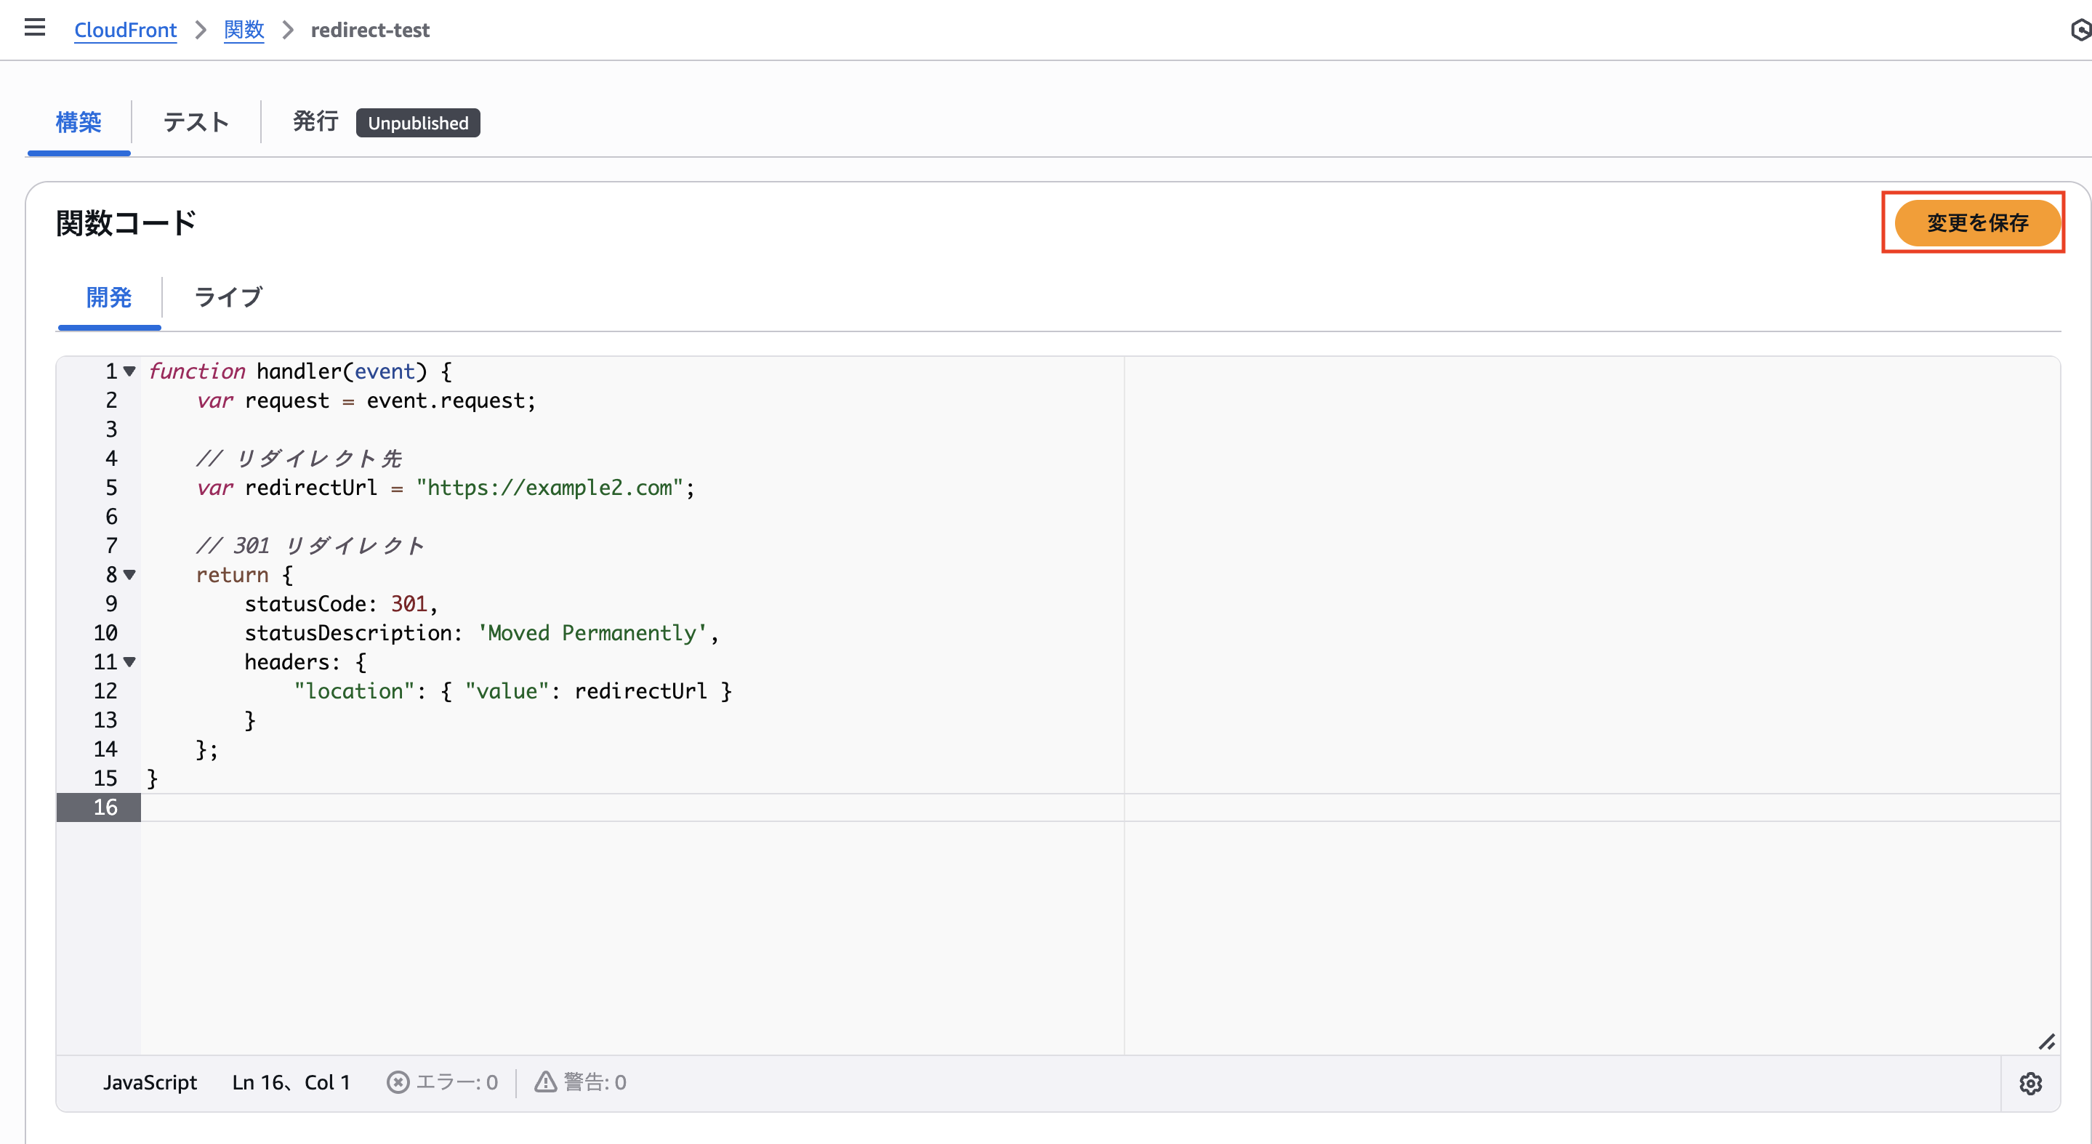This screenshot has height=1144, width=2092.
Task: Click the hexagon icon at top right
Action: pyautogui.click(x=2080, y=30)
